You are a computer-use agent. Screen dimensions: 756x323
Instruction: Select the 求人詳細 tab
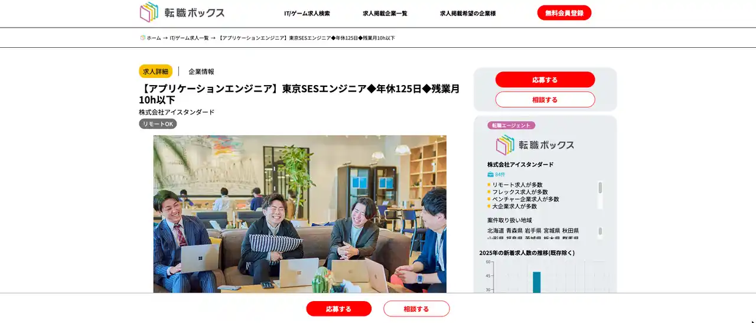pyautogui.click(x=155, y=71)
